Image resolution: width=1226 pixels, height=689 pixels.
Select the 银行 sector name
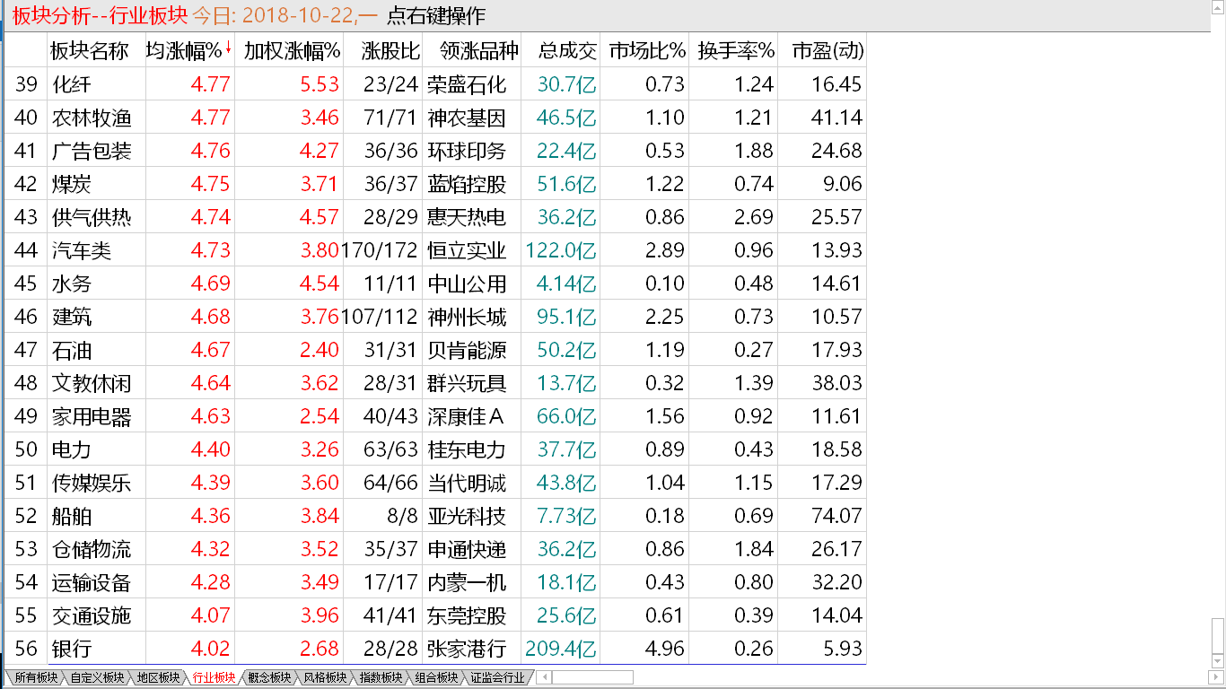[x=72, y=649]
